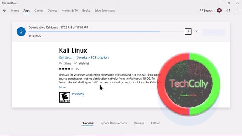Viewport: 242px width, 136px height.
Task: Go to the Books tab
Action: click(x=86, y=11)
